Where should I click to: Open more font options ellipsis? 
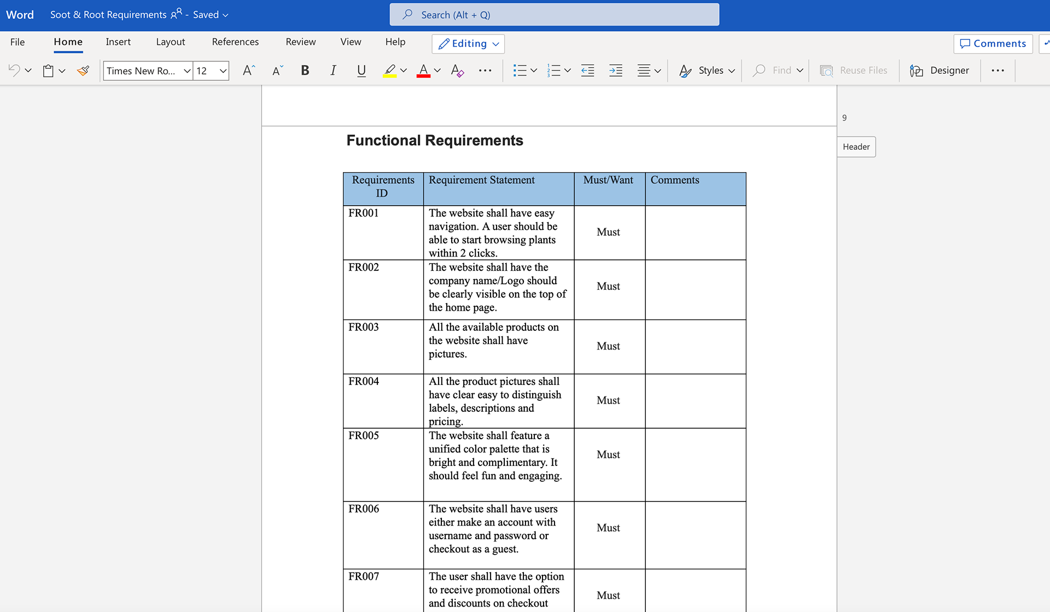(x=485, y=71)
